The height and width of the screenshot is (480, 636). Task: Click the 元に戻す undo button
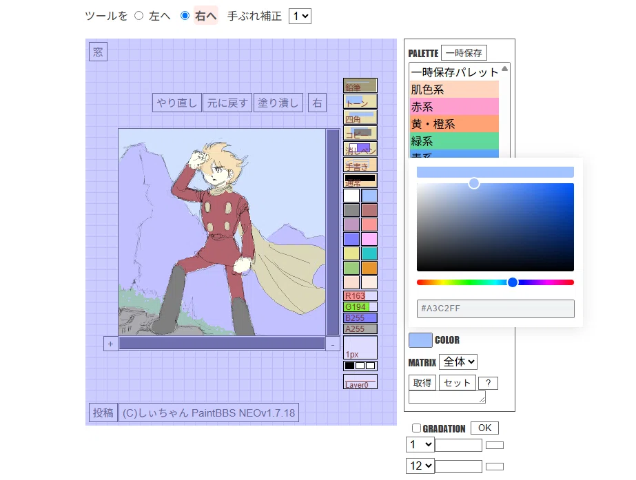point(227,103)
